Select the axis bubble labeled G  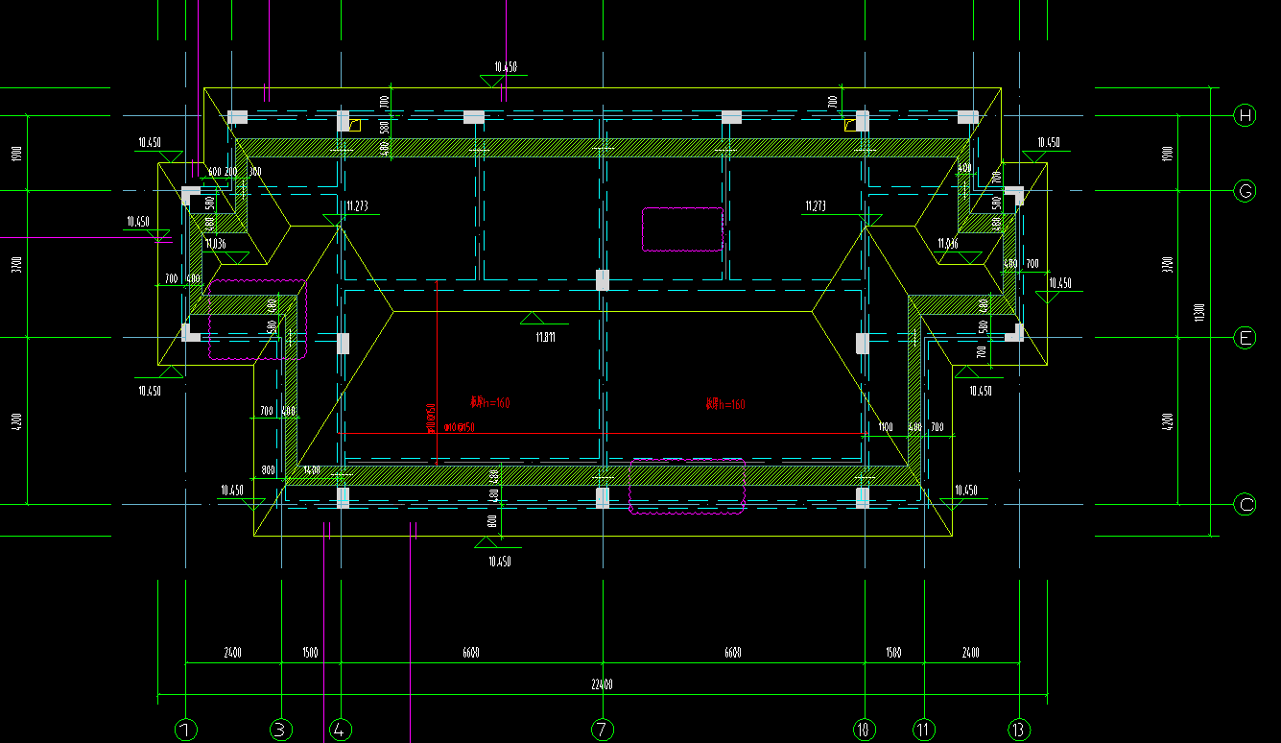tap(1245, 191)
